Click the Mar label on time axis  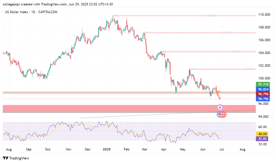(x=145, y=149)
